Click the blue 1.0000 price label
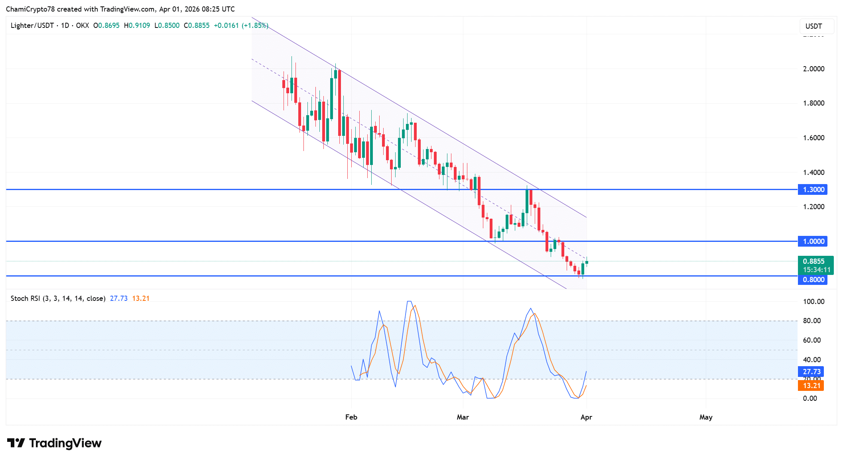 point(812,241)
